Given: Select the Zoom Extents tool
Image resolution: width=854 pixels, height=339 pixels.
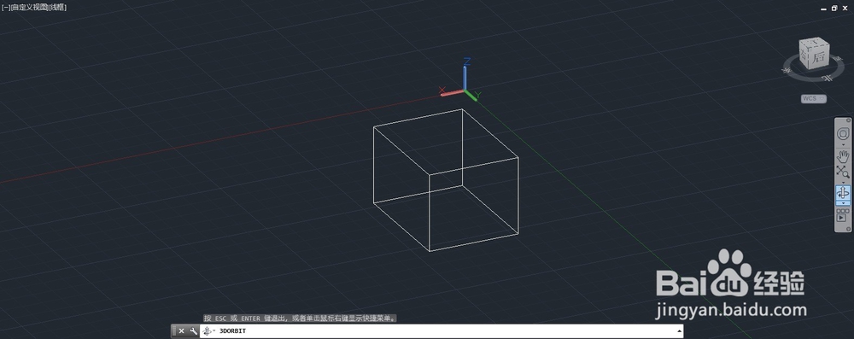Looking at the screenshot, I should coord(843,171).
